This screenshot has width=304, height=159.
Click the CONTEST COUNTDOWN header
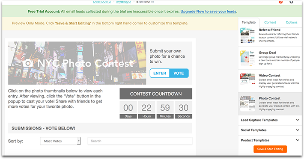coord(156,94)
